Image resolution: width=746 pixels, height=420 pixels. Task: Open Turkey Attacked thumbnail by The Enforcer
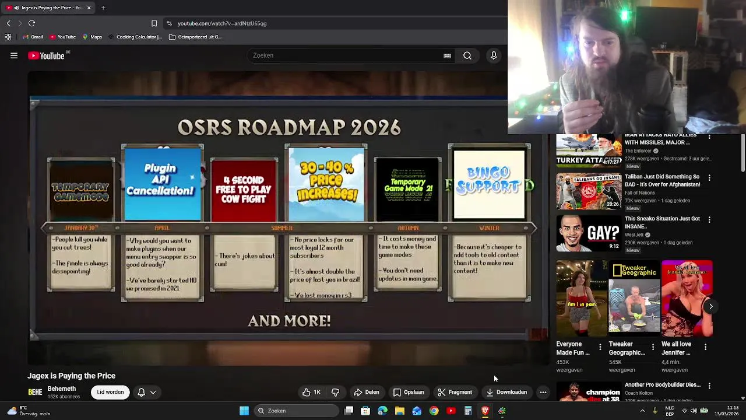(589, 151)
